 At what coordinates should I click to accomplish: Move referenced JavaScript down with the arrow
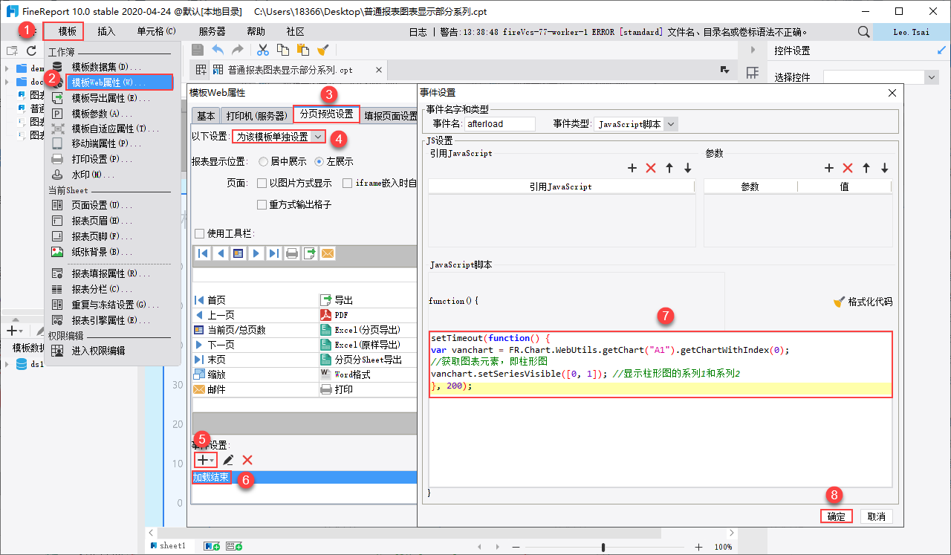pos(688,169)
